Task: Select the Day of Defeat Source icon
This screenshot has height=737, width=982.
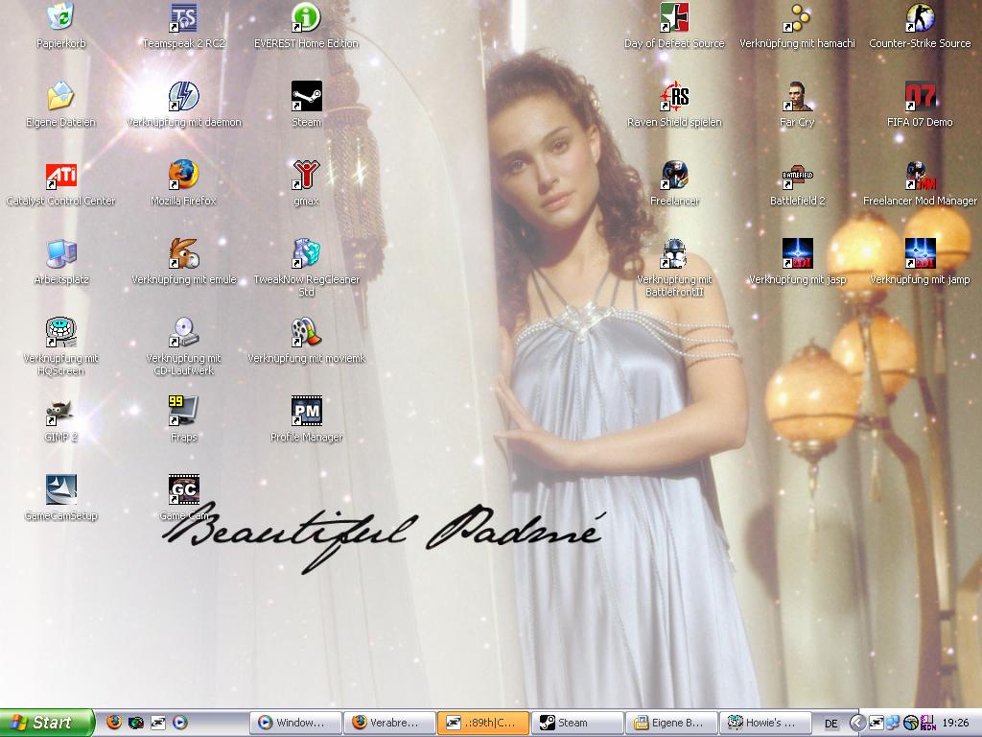Action: coord(674,17)
